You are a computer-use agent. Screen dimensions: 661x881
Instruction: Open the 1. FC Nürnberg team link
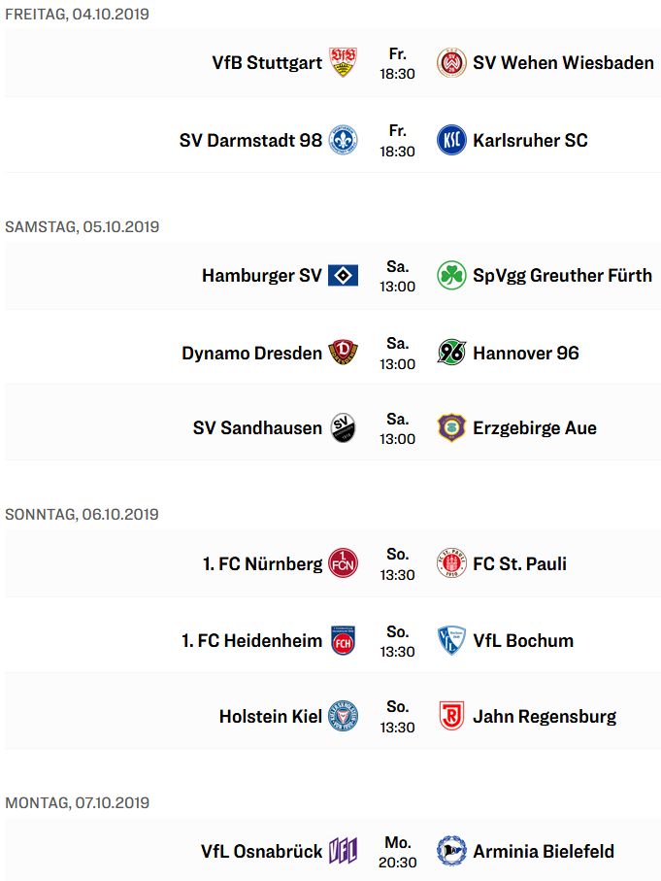pyautogui.click(x=262, y=563)
